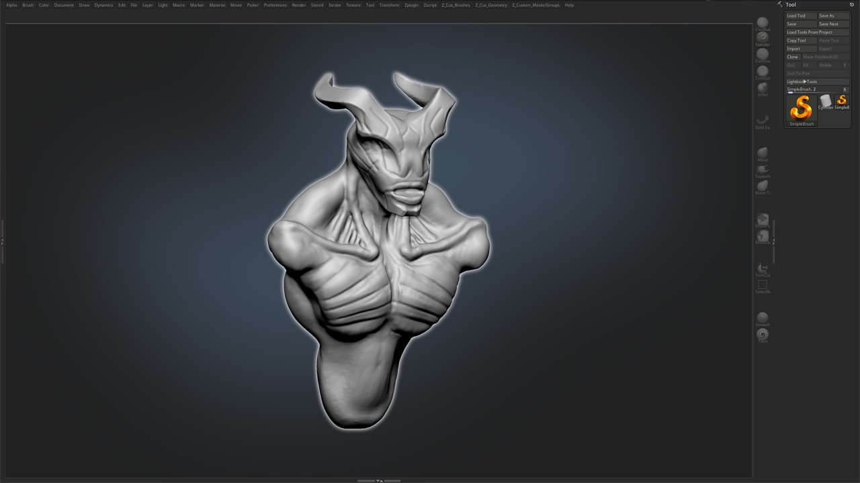The width and height of the screenshot is (860, 483).
Task: Click the GoZ To iPad button
Action: [x=818, y=73]
